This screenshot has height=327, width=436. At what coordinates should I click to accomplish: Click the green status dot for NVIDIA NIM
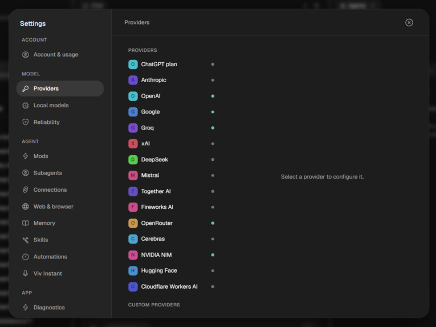(x=213, y=255)
